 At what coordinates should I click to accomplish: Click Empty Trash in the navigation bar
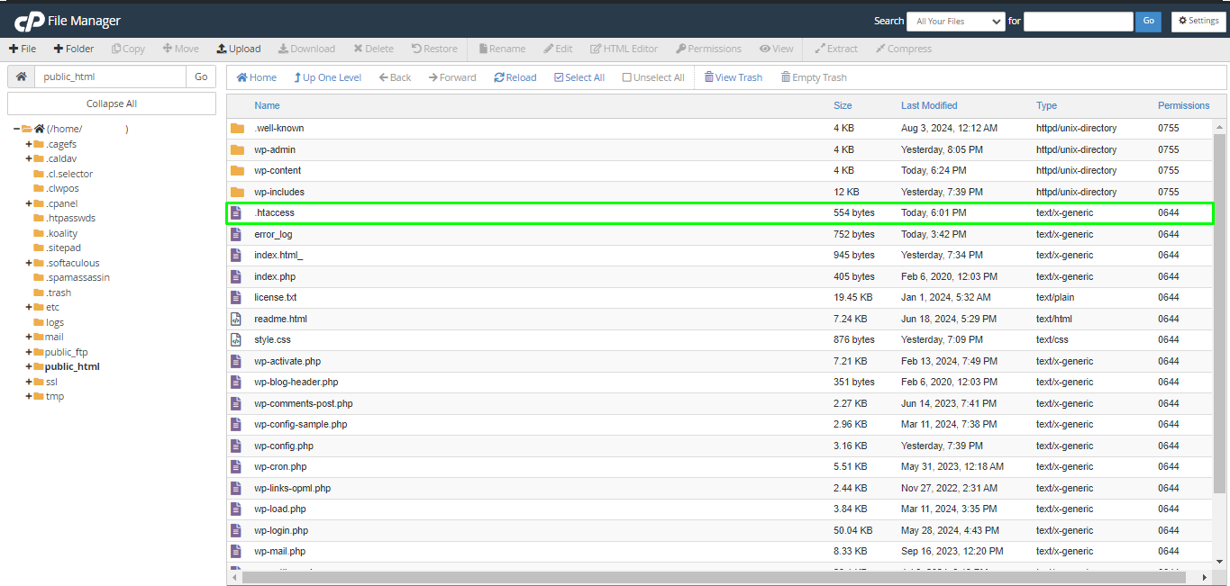click(813, 77)
